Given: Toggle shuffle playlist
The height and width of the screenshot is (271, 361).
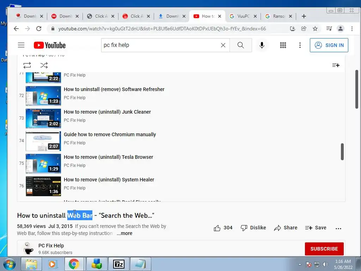Looking at the screenshot, I should [x=44, y=65].
